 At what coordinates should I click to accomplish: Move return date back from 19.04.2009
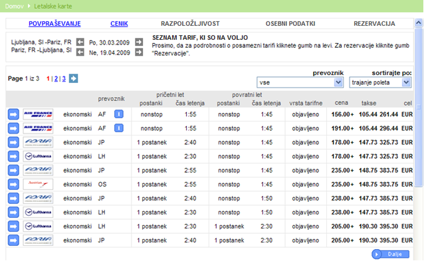[x=80, y=52]
